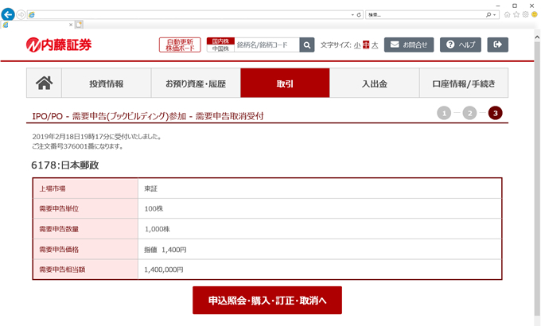Open Favorites star icon
The width and height of the screenshot is (541, 326).
(x=516, y=14)
